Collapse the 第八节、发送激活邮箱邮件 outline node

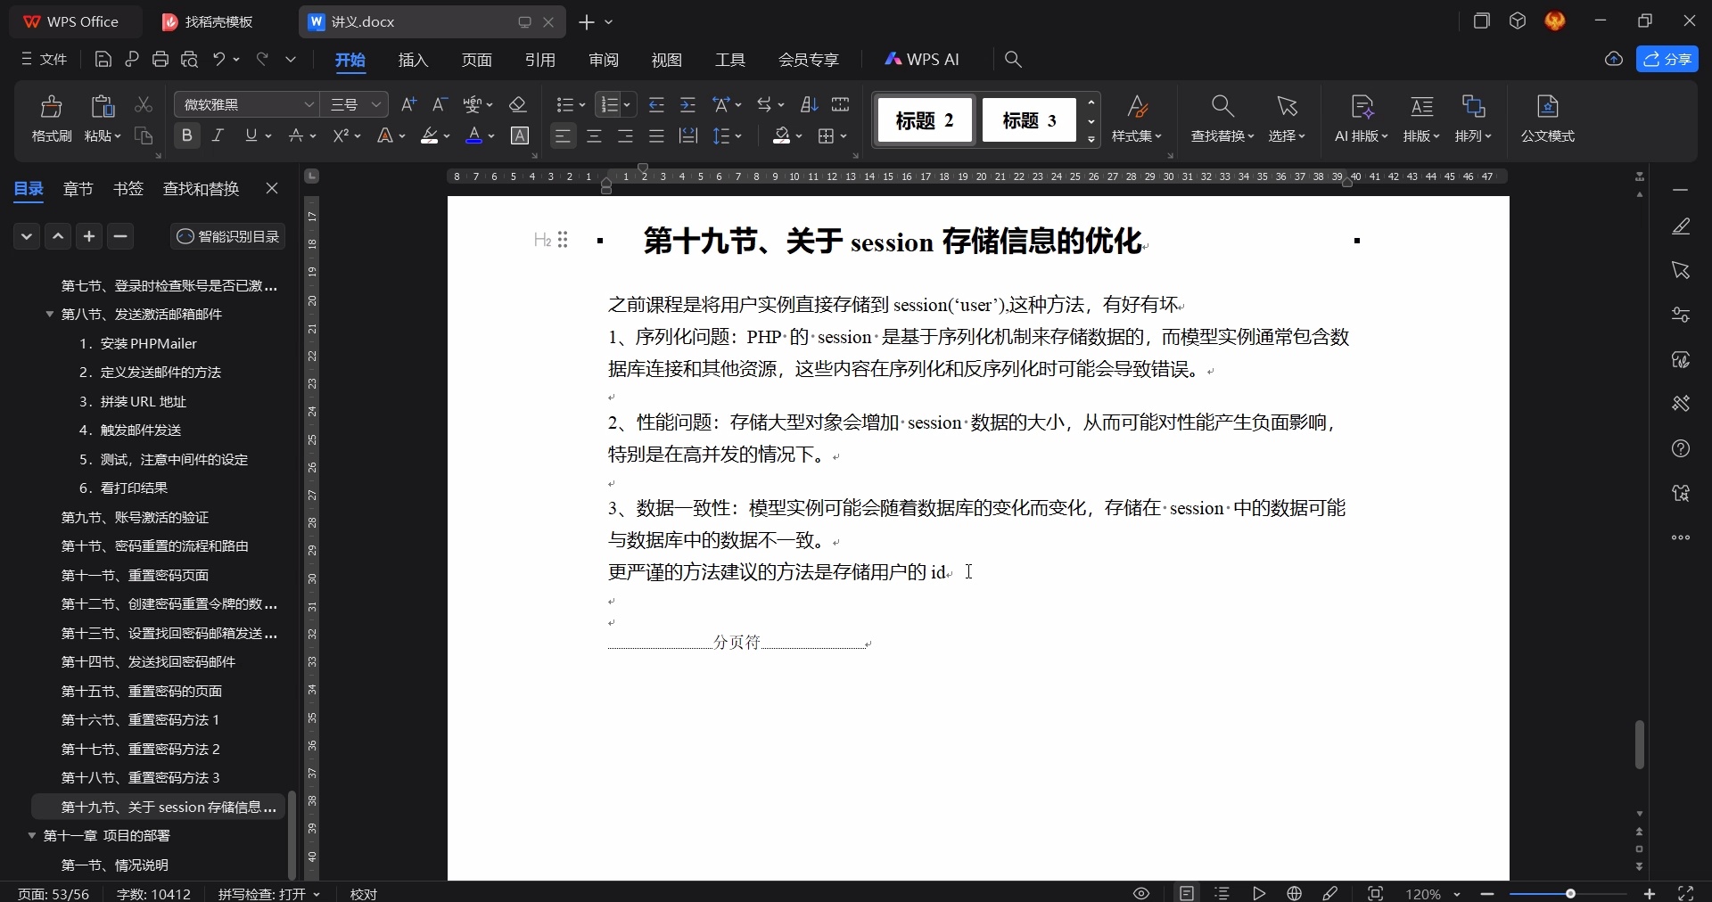[x=50, y=315]
